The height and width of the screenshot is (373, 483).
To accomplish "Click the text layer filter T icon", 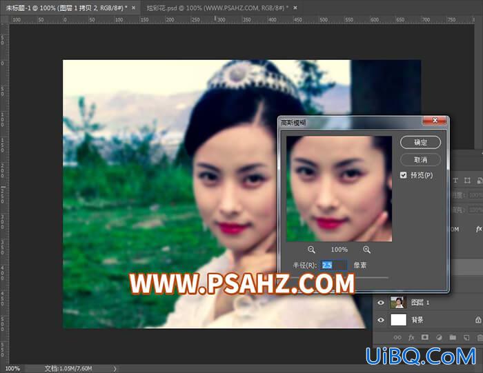I will (455, 181).
